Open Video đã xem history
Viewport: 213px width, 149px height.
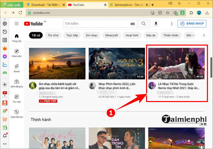pyautogui.click(x=17, y=114)
